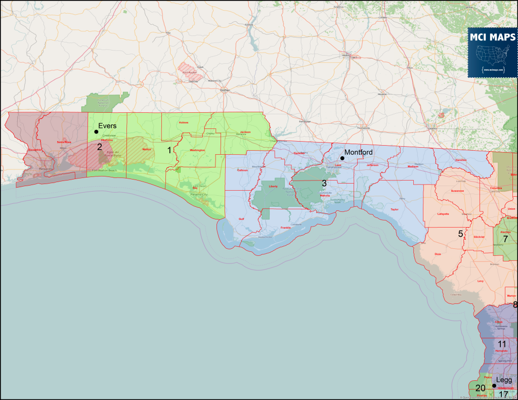Select the 'Legg' name label
The width and height of the screenshot is (518, 400).
pyautogui.click(x=504, y=380)
